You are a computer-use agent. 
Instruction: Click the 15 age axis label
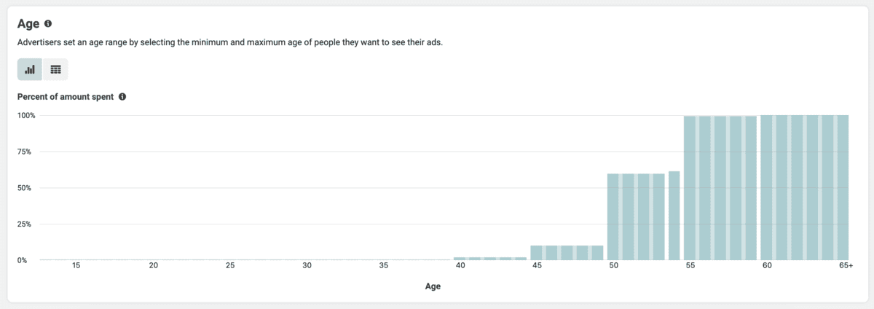pyautogui.click(x=76, y=267)
